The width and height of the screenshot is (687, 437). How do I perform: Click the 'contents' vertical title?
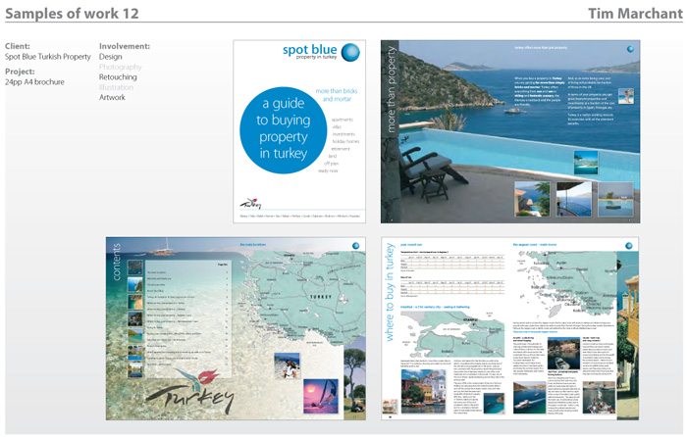(x=117, y=262)
